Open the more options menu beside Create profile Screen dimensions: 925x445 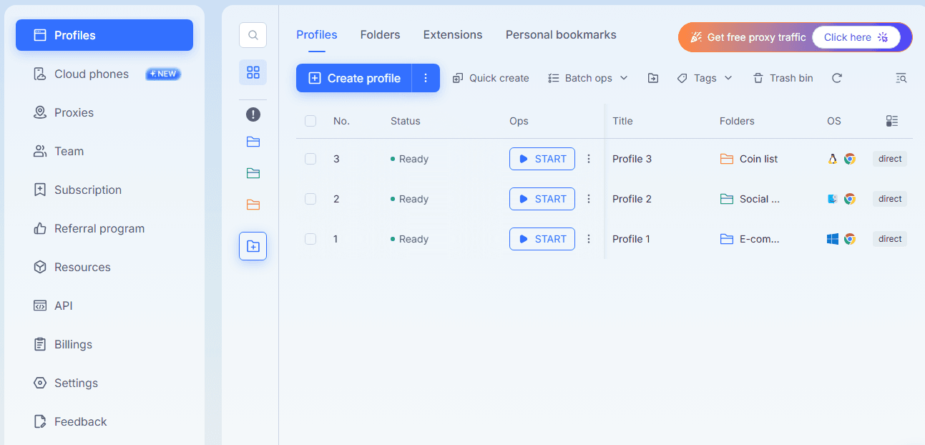click(x=426, y=78)
